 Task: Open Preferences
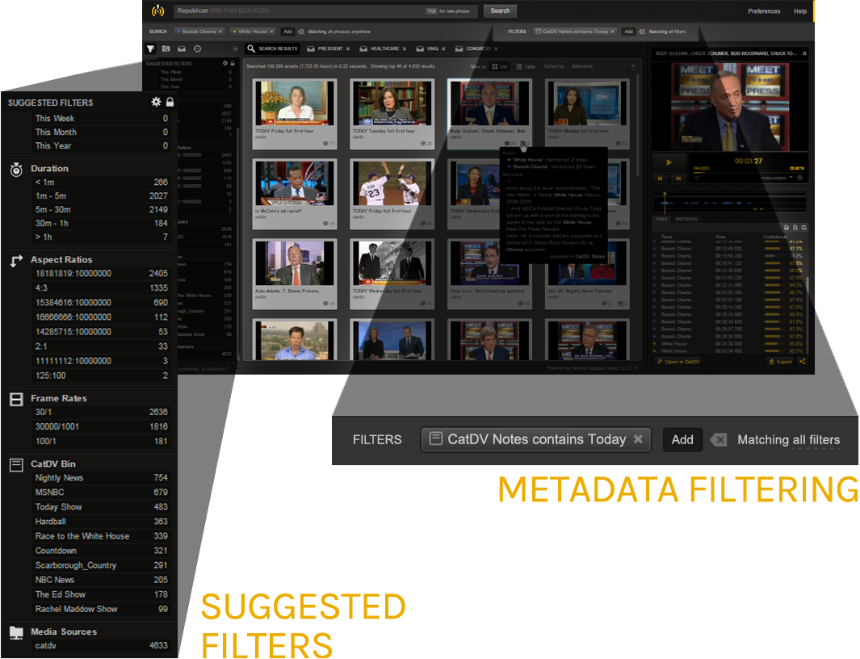[764, 11]
